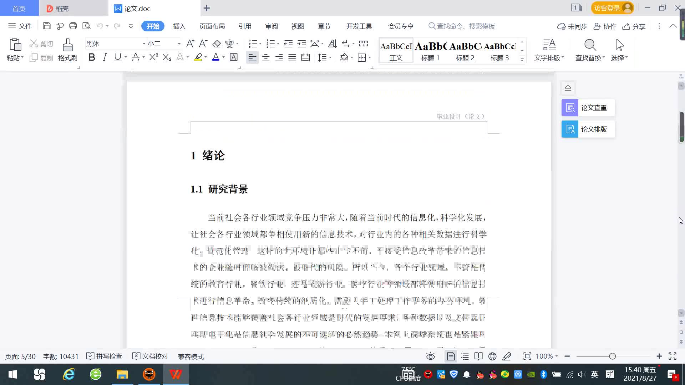Image resolution: width=685 pixels, height=385 pixels.
Task: Open Find and Replace (查找替换) tool
Action: (590, 50)
